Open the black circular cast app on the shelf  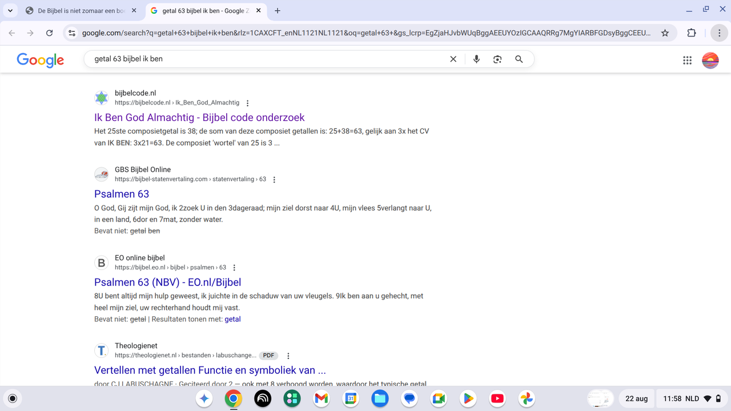click(x=263, y=398)
